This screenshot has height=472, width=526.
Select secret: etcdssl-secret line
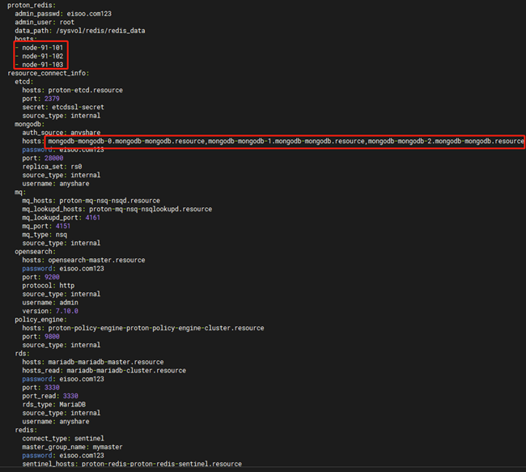pos(63,107)
